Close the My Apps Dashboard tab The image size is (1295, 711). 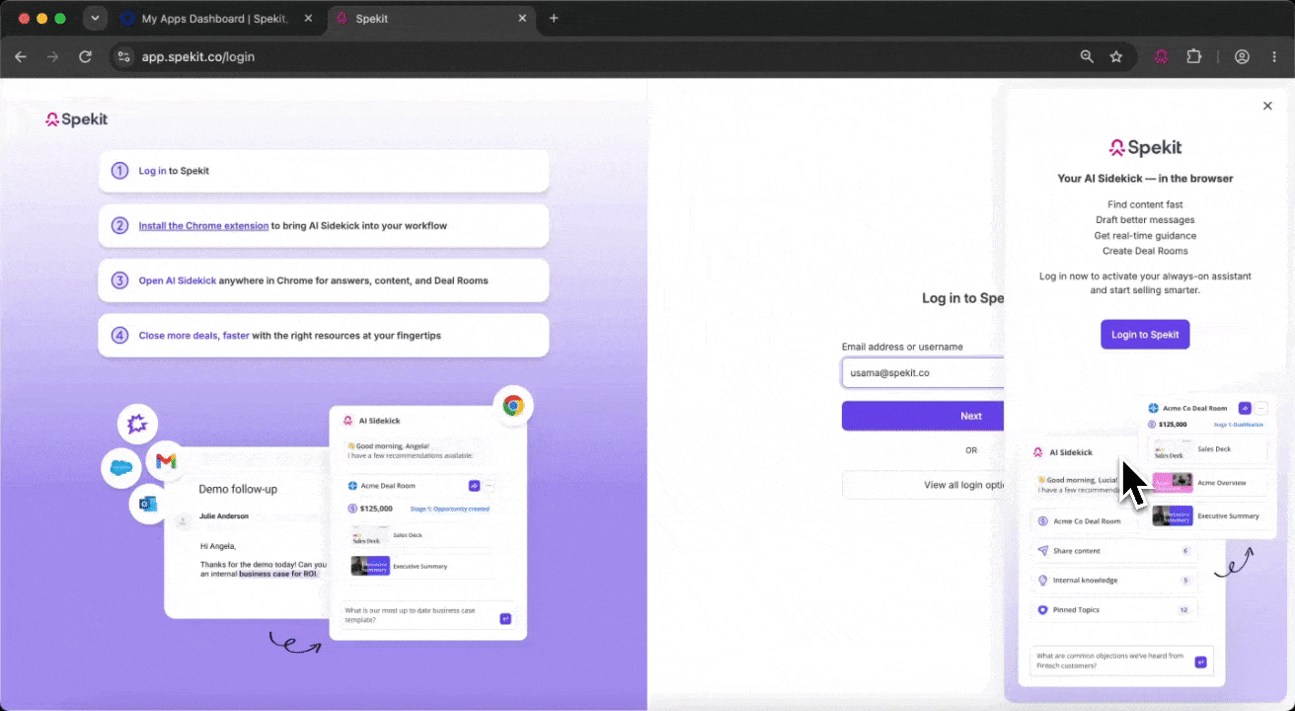pyautogui.click(x=307, y=18)
